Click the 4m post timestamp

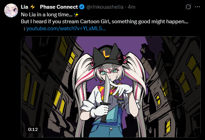(x=132, y=7)
